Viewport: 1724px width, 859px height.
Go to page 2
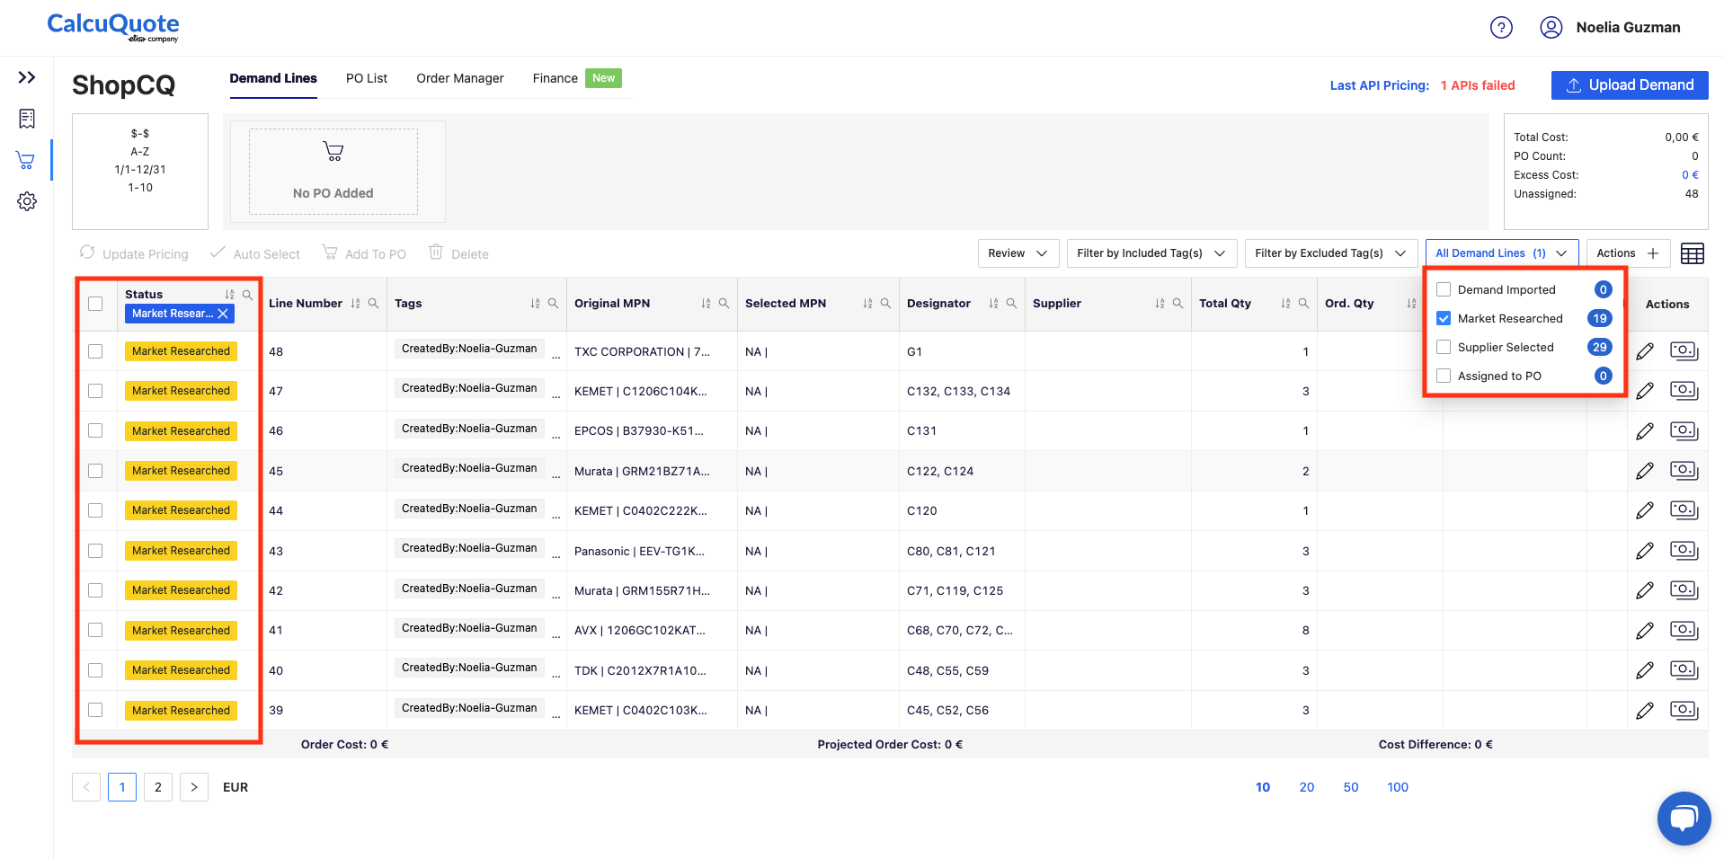pos(158,787)
